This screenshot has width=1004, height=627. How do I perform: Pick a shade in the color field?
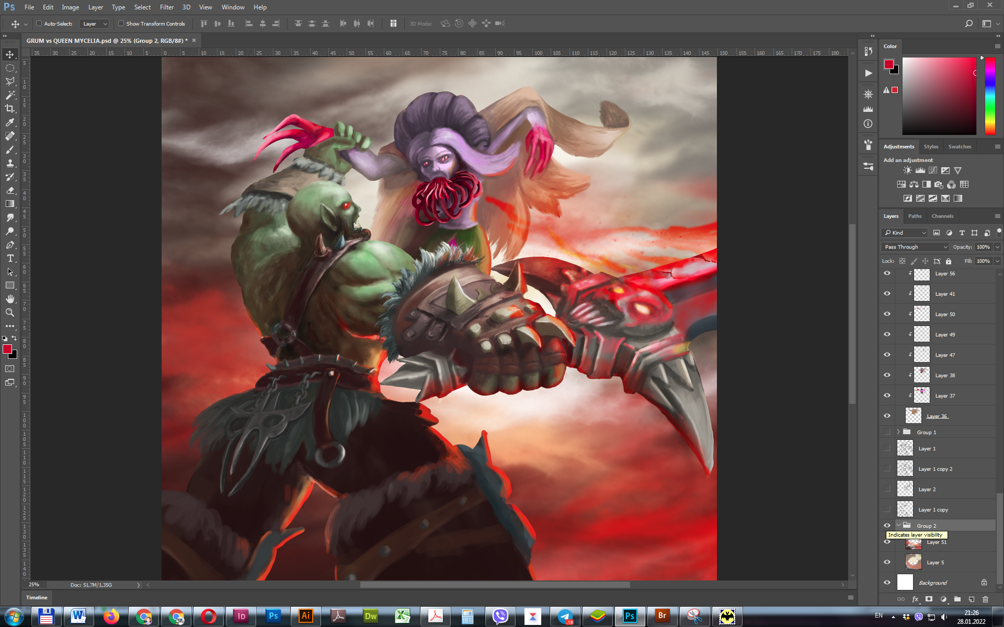pos(939,96)
